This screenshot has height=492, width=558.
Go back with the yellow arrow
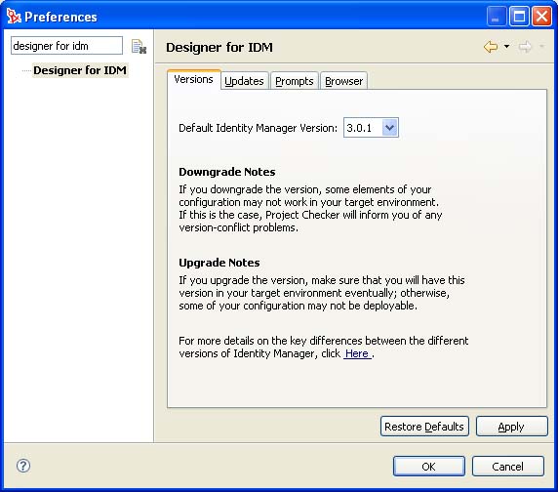491,47
